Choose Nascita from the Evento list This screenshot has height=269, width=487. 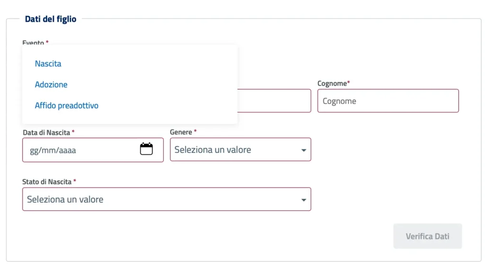[x=48, y=64]
